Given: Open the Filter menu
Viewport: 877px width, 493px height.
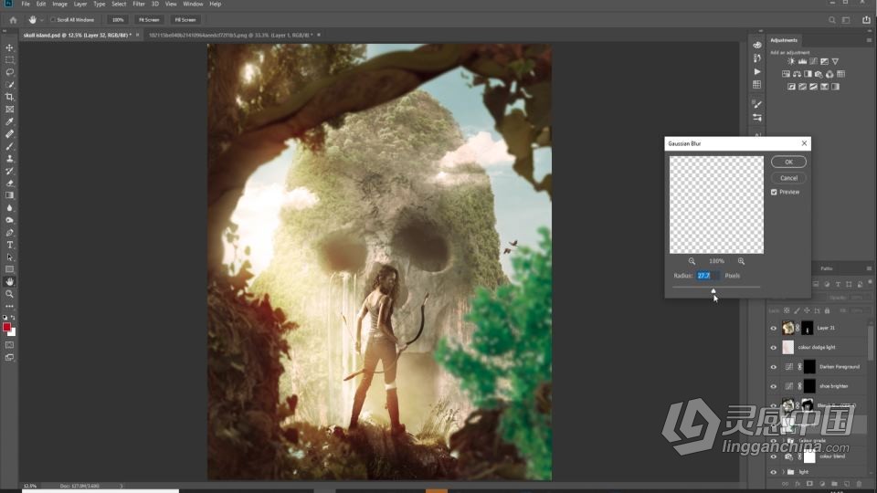Looking at the screenshot, I should click(x=139, y=4).
